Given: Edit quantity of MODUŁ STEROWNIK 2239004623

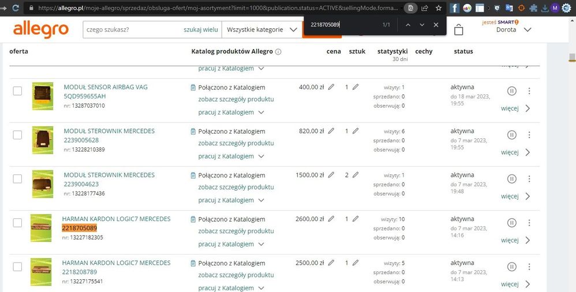Looking at the screenshot, I should (x=356, y=175).
